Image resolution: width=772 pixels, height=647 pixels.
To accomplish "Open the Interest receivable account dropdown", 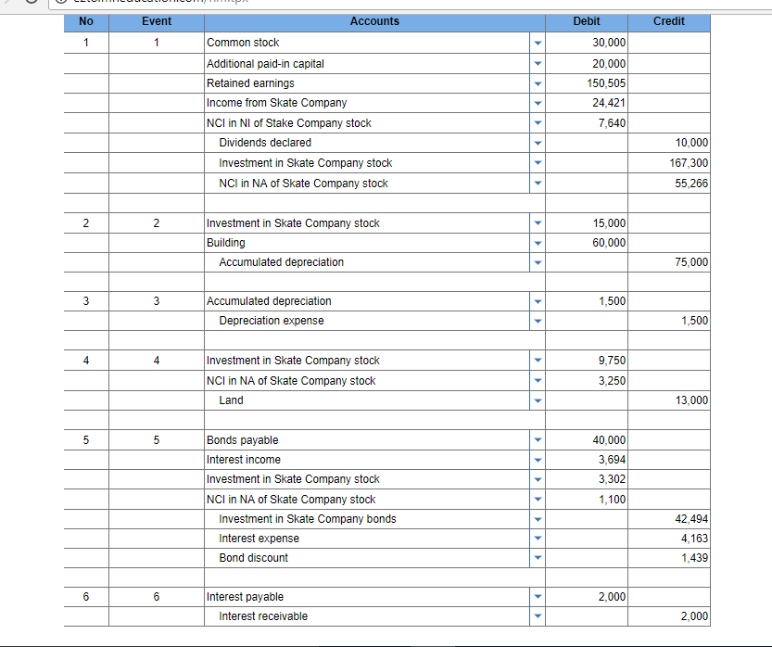I will (538, 615).
